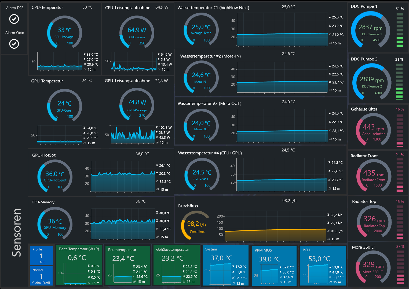Click the Wassertemperatur #1 (highFlow Next) title
The image size is (409, 289).
tap(213, 8)
